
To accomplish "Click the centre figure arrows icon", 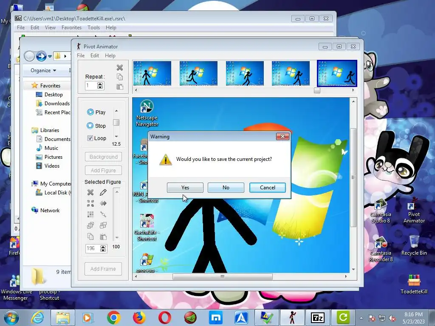I will (90, 203).
